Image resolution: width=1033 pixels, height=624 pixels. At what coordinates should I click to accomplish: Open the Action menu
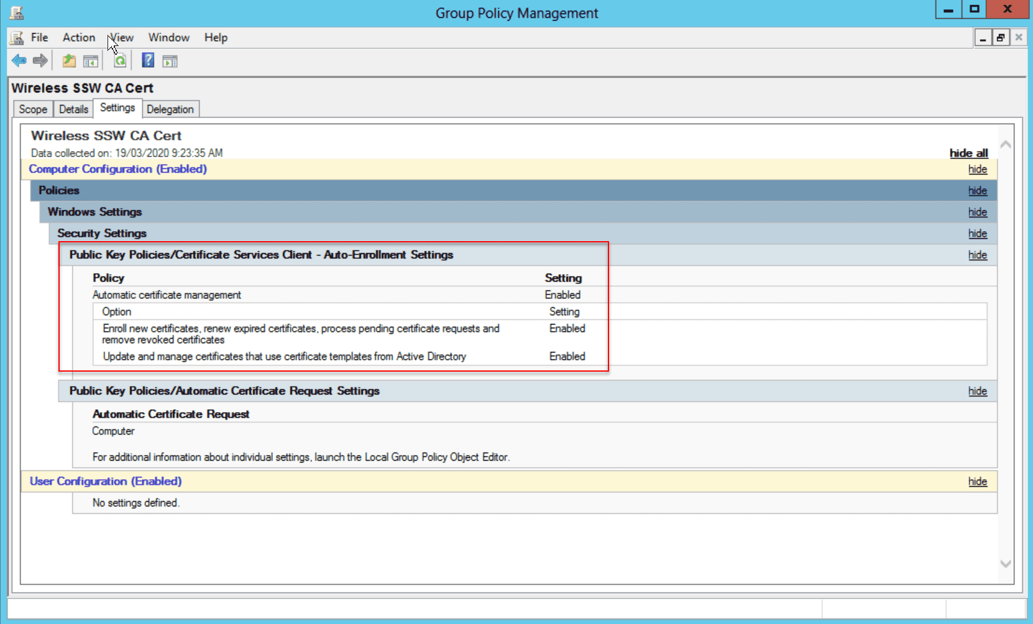click(79, 38)
